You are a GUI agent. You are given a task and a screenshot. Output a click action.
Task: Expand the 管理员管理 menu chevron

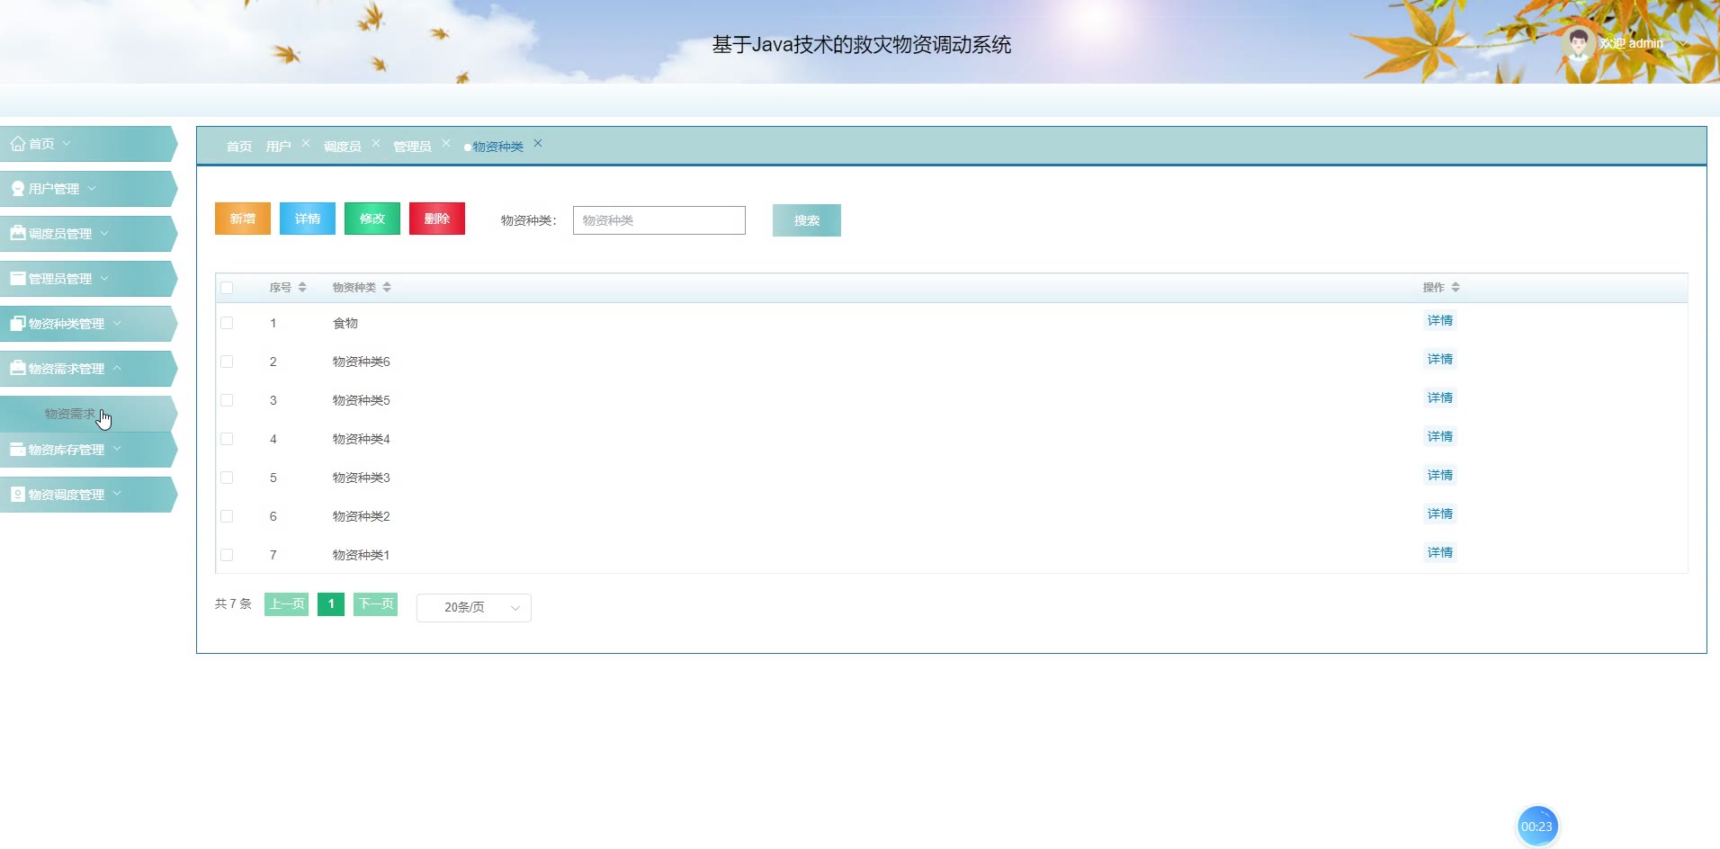click(104, 278)
